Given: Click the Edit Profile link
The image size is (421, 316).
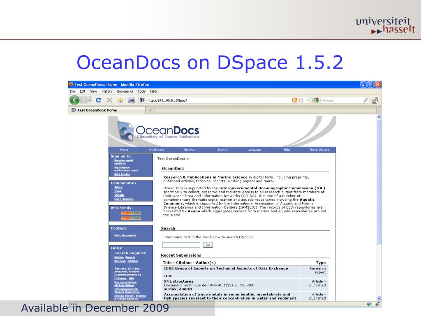Looking at the screenshot, I should tap(122, 174).
